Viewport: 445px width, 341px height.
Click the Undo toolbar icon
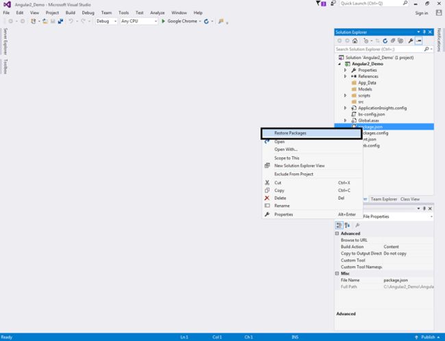click(x=71, y=21)
